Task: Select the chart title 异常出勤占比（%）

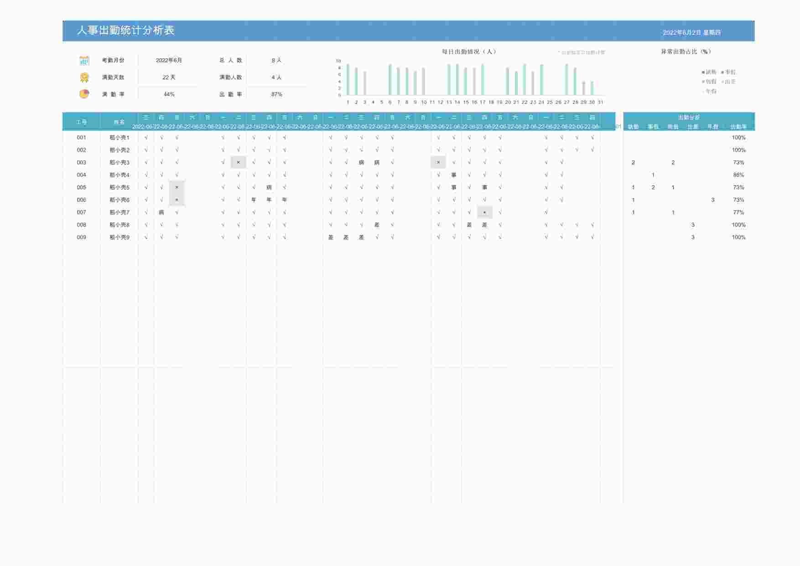Action: point(686,51)
